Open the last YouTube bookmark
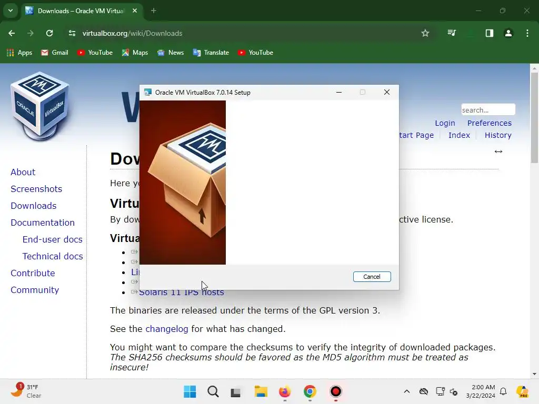539x404 pixels. pyautogui.click(x=255, y=53)
